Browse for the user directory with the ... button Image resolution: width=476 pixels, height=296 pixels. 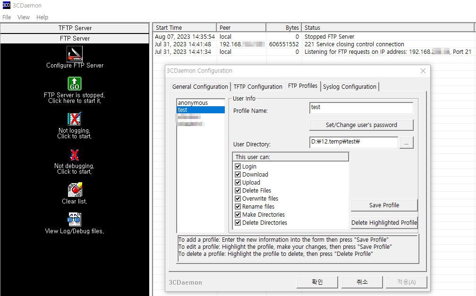click(407, 143)
